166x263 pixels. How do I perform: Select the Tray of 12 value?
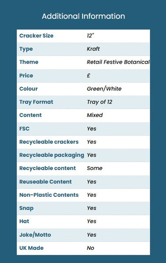point(100,102)
